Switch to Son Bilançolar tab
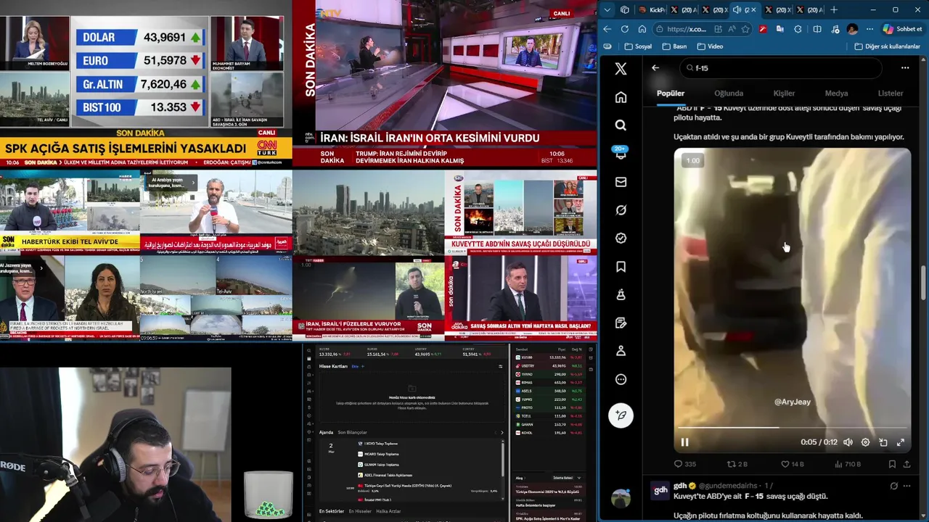This screenshot has width=929, height=522. click(352, 432)
